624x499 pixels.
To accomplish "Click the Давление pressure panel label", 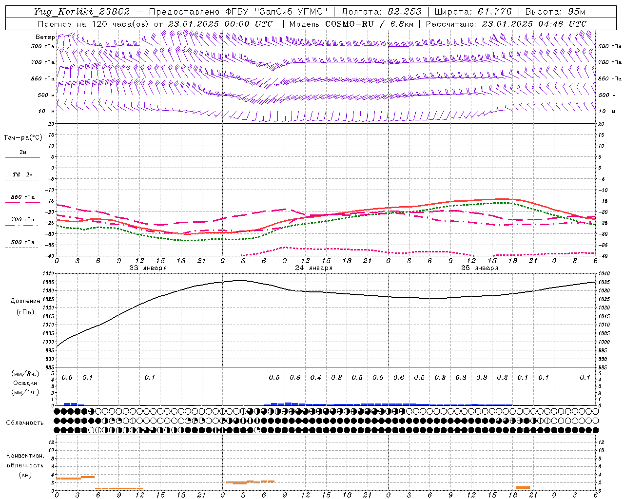I will (25, 301).
